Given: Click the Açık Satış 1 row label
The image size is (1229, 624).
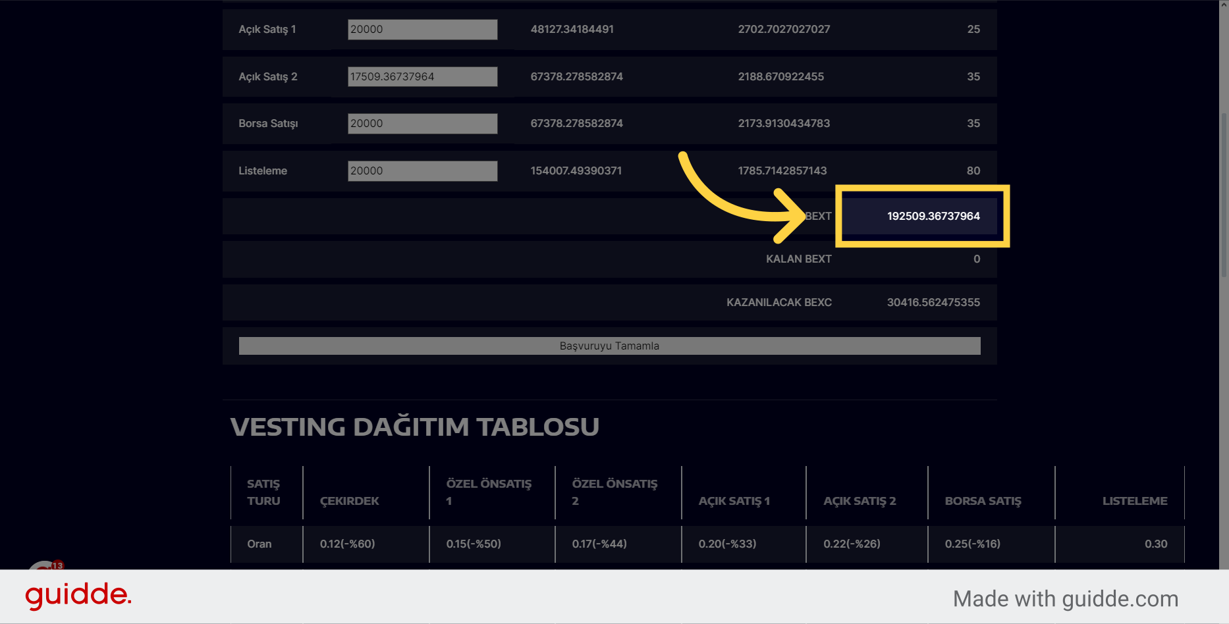Looking at the screenshot, I should 267,30.
